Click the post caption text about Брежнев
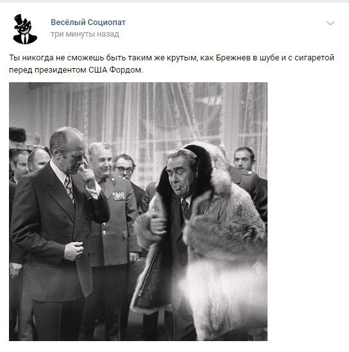This screenshot has width=349, height=352. tap(171, 64)
